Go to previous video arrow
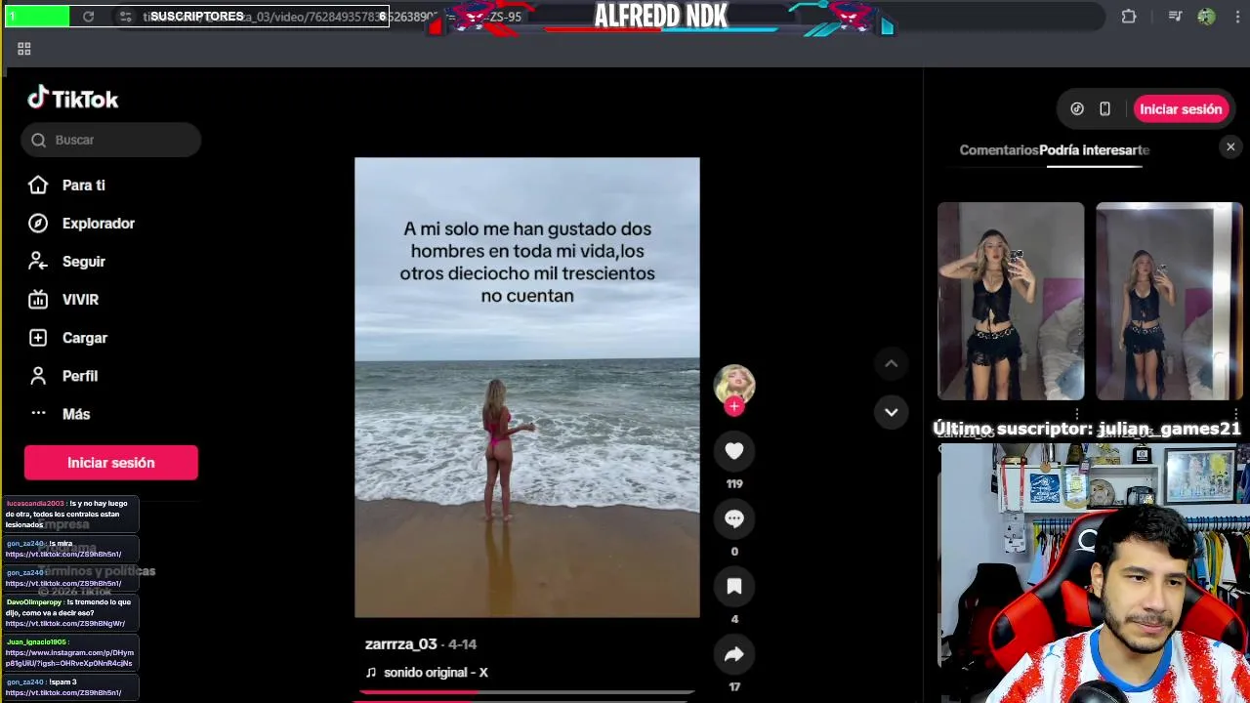This screenshot has height=703, width=1250. pyautogui.click(x=891, y=364)
